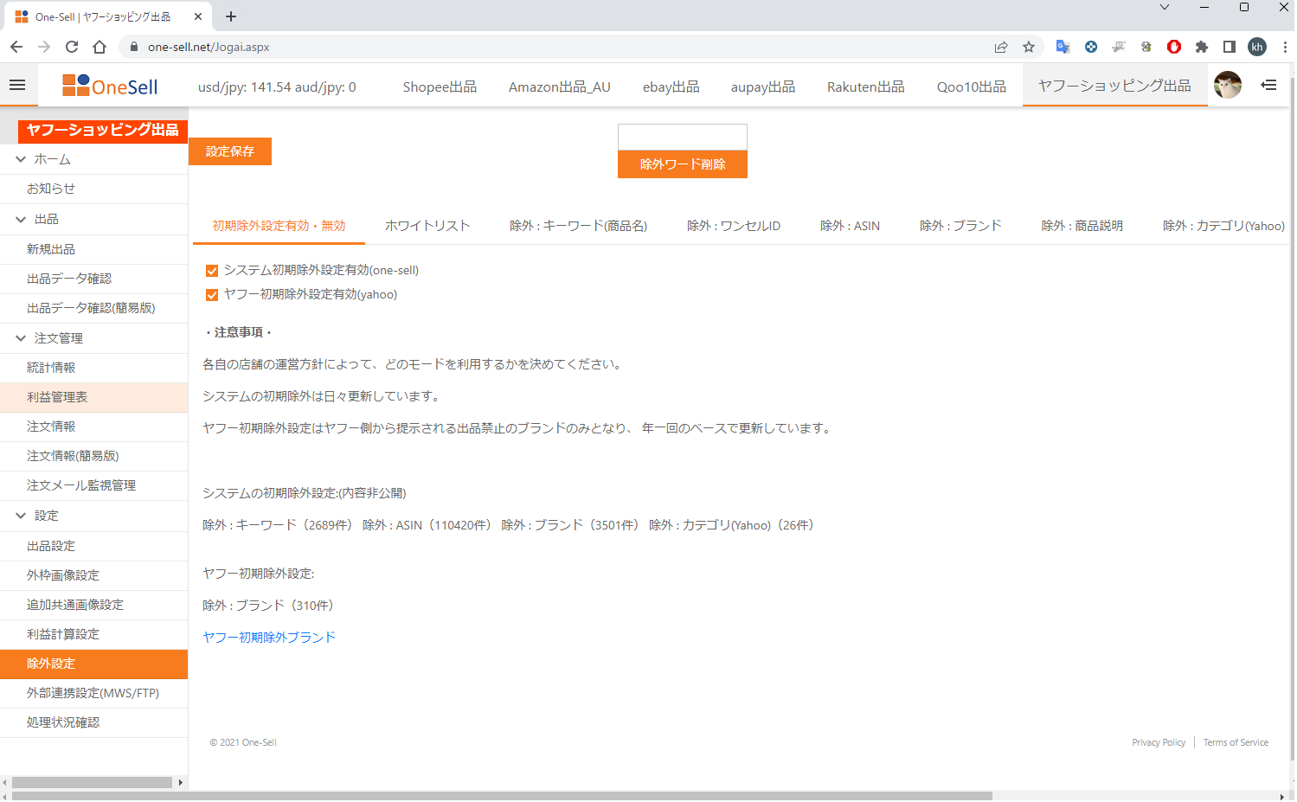Image resolution: width=1297 pixels, height=802 pixels.
Task: Collapse the ホーム sidebar section
Action: 19,159
